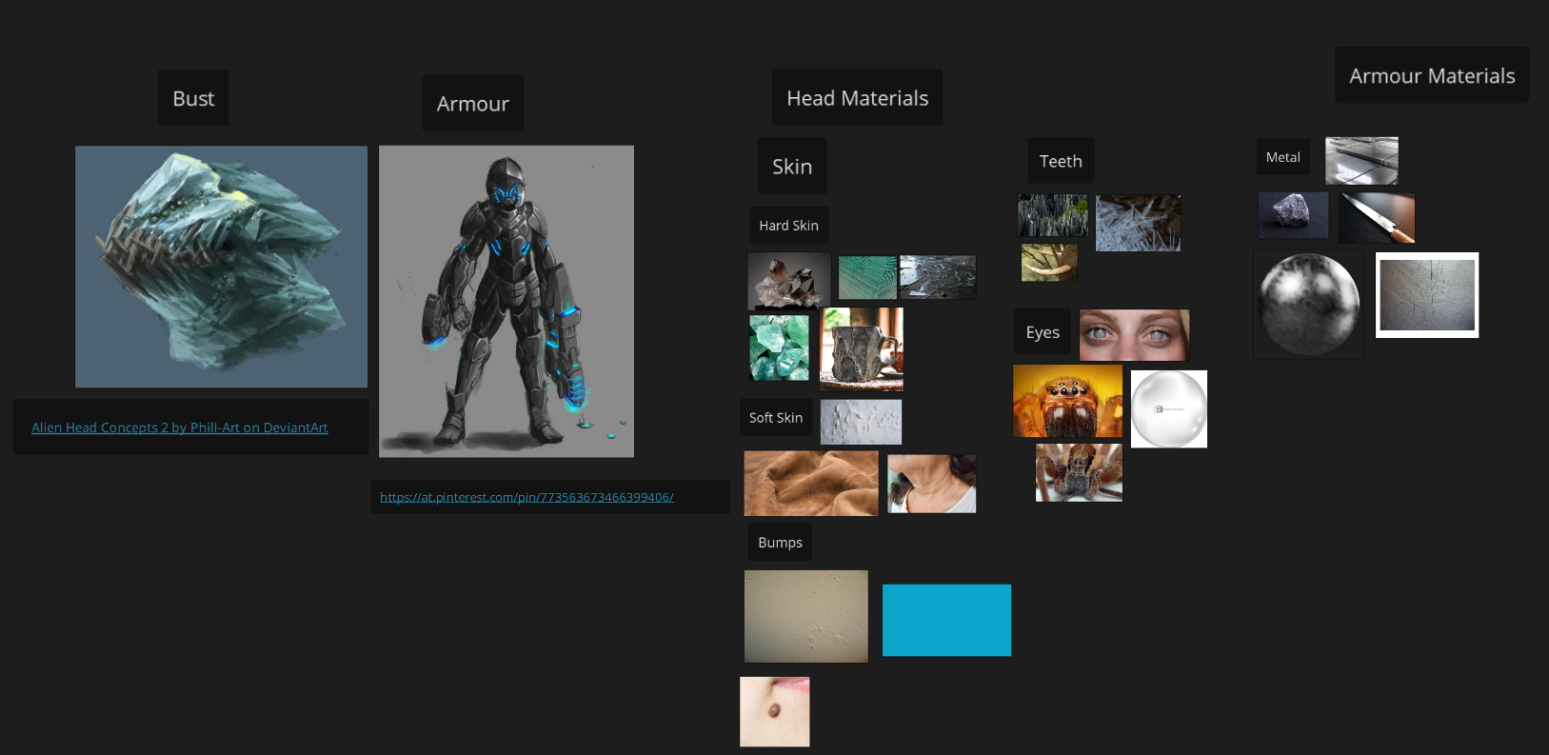The image size is (1549, 755).
Task: Click the solid blue rectangle swatch
Action: click(x=946, y=620)
